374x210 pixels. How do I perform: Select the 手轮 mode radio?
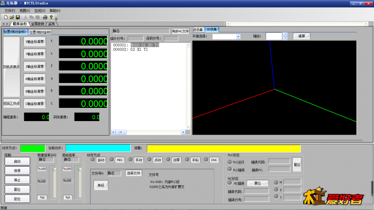[187, 160]
